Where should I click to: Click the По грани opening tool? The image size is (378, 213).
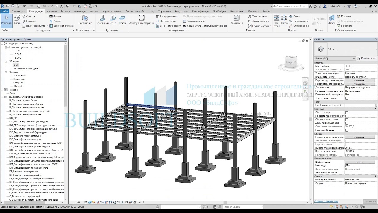coord(277,21)
